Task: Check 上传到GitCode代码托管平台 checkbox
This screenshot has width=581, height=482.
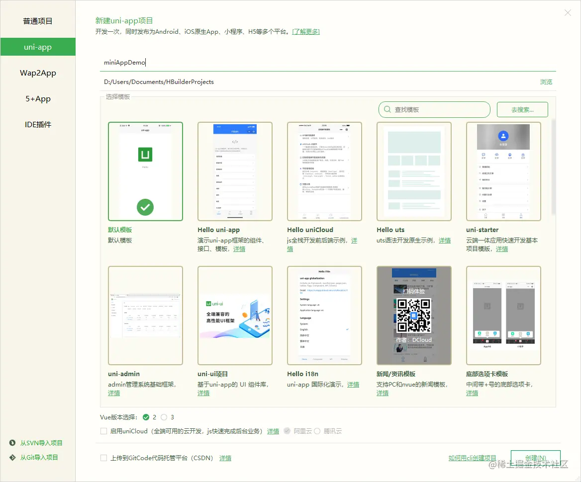Action: pyautogui.click(x=104, y=458)
